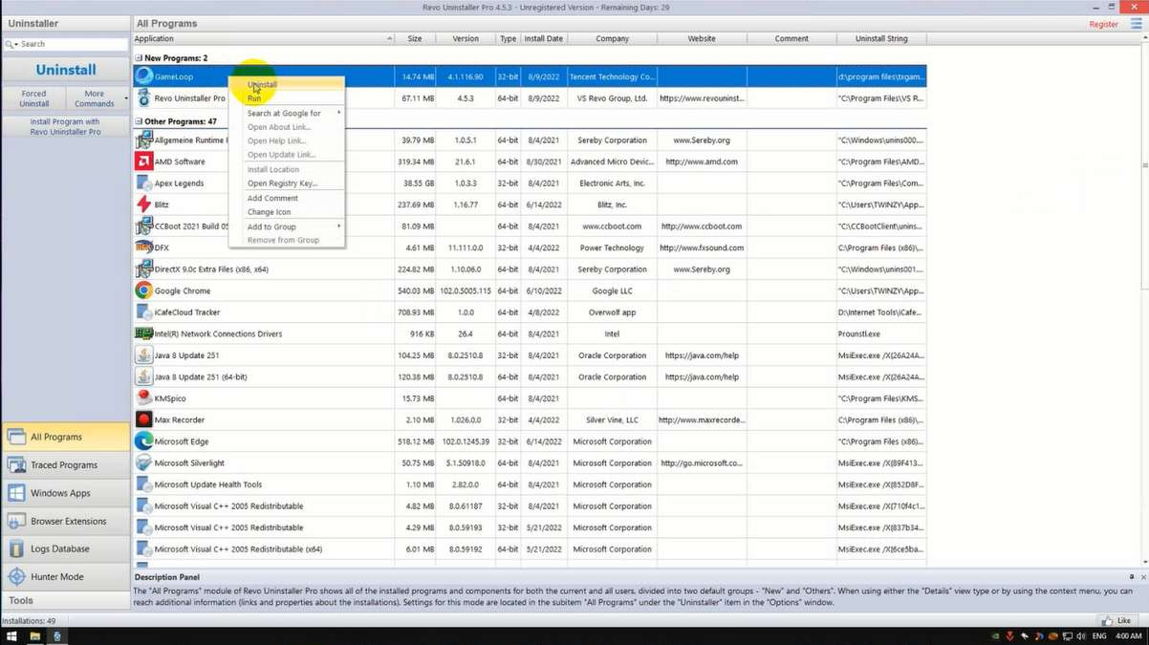Screen dimensions: 1149x645
Task: Collapse the Other Programs group
Action: [x=139, y=122]
